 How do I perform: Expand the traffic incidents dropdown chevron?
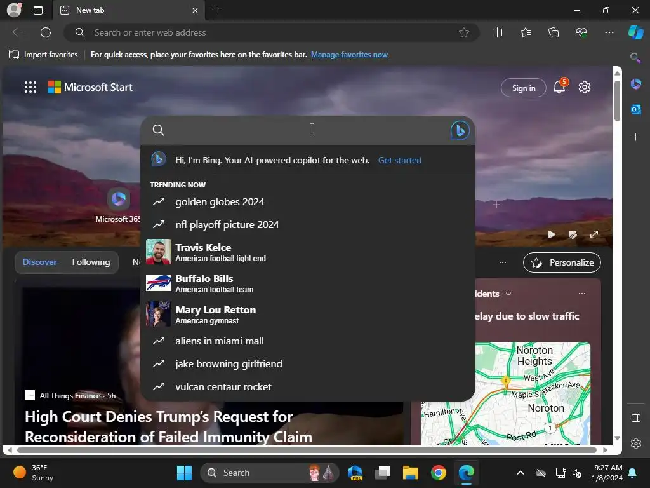[508, 294]
